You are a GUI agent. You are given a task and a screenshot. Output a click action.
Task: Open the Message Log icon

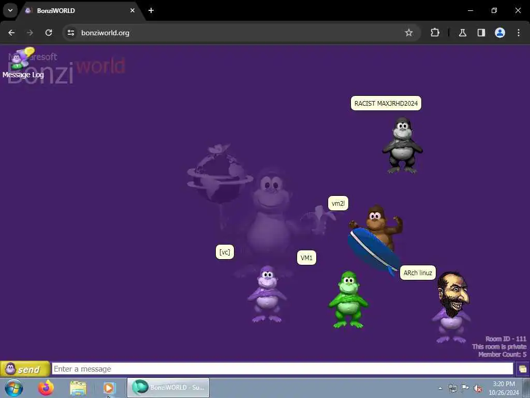[22, 63]
